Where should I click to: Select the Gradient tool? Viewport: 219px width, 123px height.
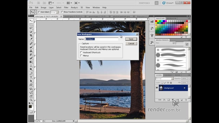click(x=31, y=62)
